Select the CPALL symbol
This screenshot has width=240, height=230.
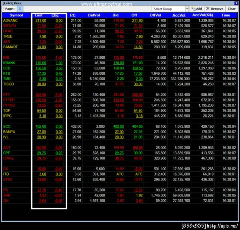[x=8, y=158]
